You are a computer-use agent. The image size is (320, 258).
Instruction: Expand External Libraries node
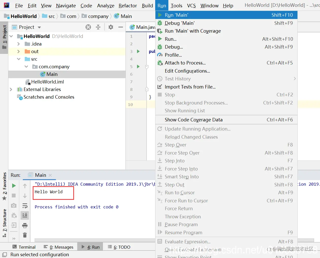click(x=11, y=89)
